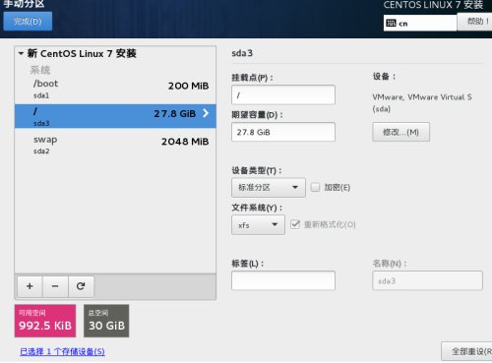Collapse the 新 CentOS Linux 7 安装 section

coord(21,53)
